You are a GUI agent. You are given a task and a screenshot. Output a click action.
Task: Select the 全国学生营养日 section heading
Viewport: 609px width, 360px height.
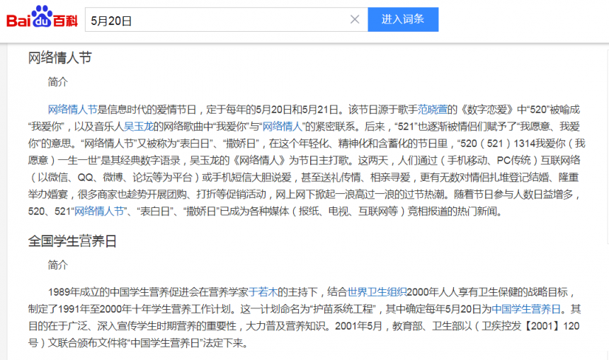(x=72, y=240)
